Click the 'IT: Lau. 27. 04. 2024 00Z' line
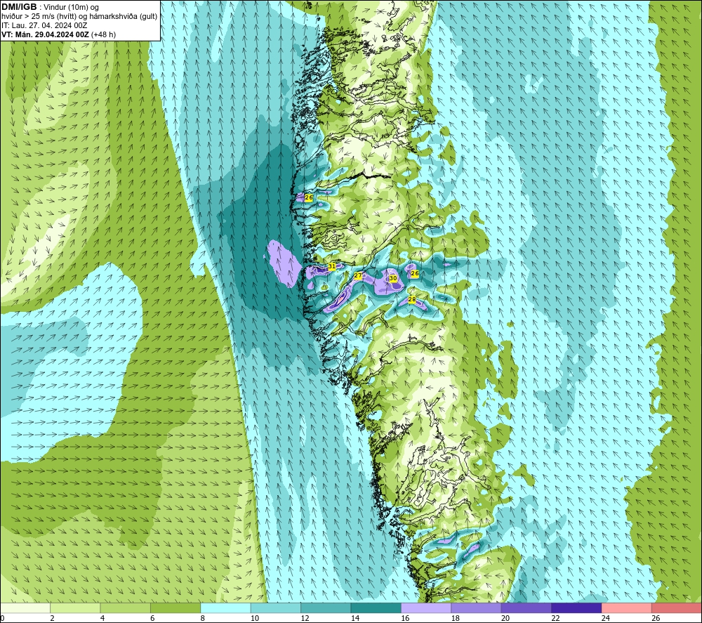702x623 pixels. click(44, 25)
